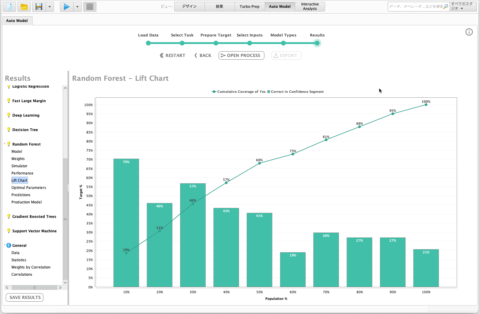
Task: Click the Decision Tree lightbulb icon
Action: coord(9,130)
